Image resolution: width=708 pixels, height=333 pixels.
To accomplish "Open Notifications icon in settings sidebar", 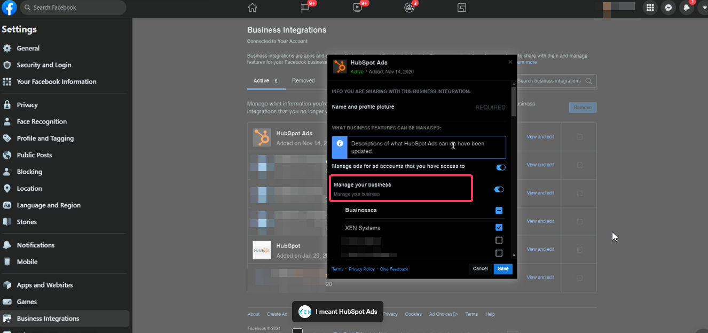I will click(7, 245).
